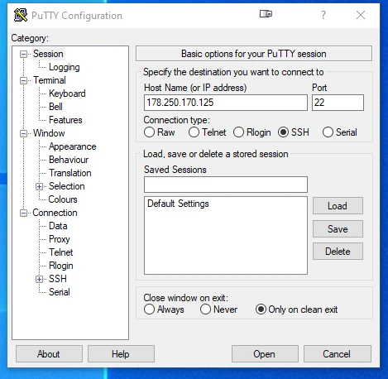Select the Telnet connection type
388x379 pixels.
[x=194, y=132]
